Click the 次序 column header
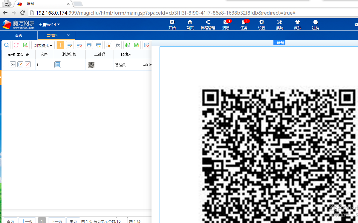 point(44,55)
